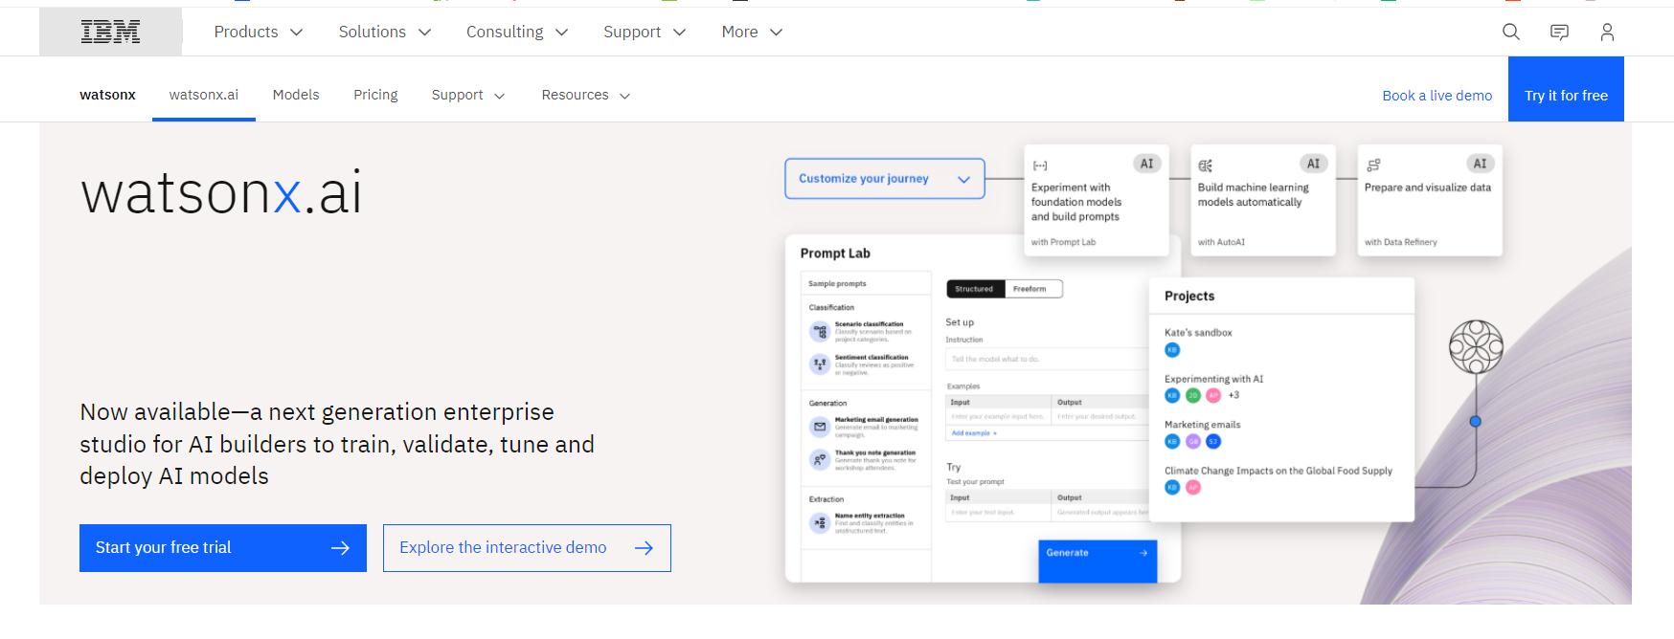Click the Instruction input field
This screenshot has width=1674, height=639.
coord(1047,359)
